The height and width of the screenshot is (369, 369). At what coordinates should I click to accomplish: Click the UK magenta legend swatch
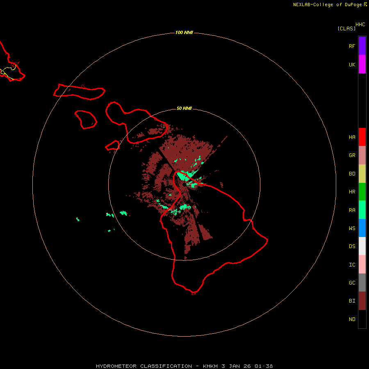click(362, 64)
